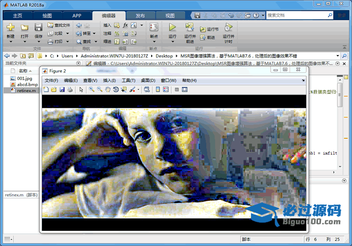Click the New Figure icon in Figure 2

point(46,90)
